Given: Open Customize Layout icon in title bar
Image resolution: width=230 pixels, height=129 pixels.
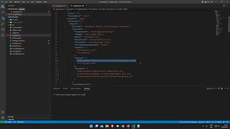Looking at the screenshot, I should pyautogui.click(x=212, y=2).
